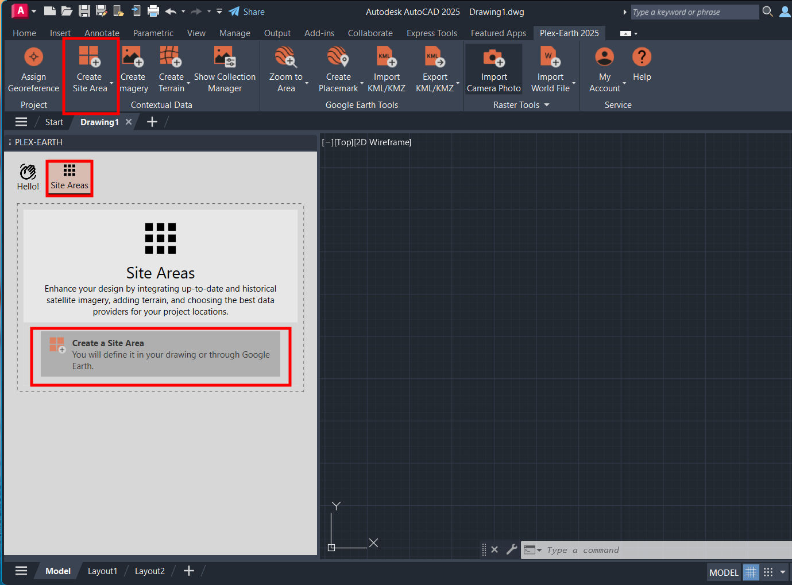792x585 pixels.
Task: Add a new drawing tab with plus
Action: click(152, 122)
